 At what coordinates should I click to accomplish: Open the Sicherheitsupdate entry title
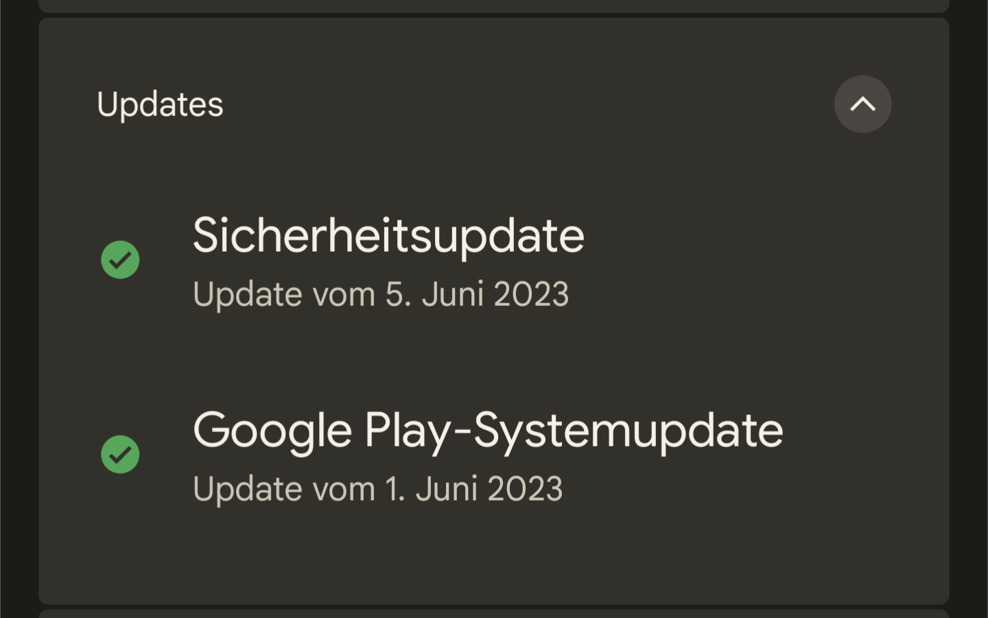point(388,235)
